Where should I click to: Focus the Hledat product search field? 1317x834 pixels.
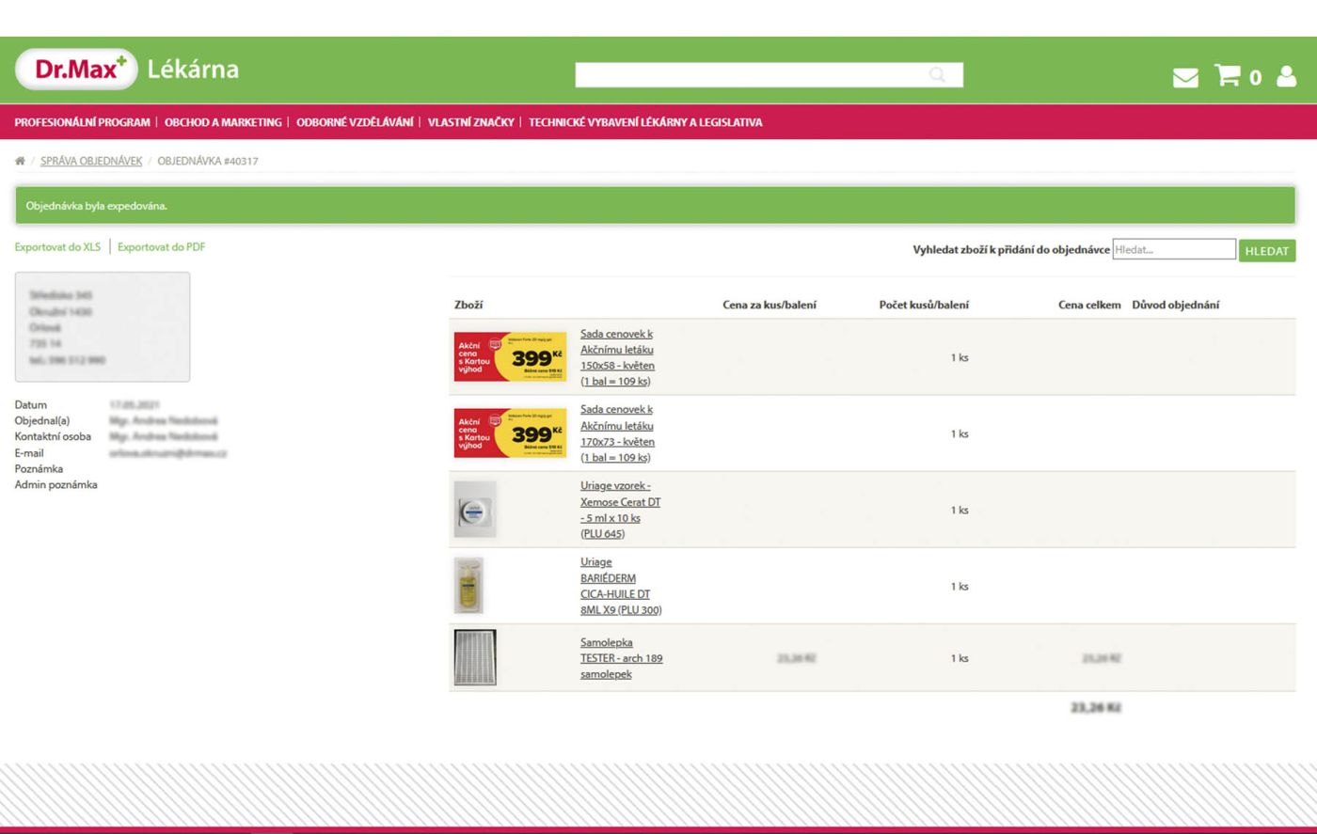[x=1173, y=250]
